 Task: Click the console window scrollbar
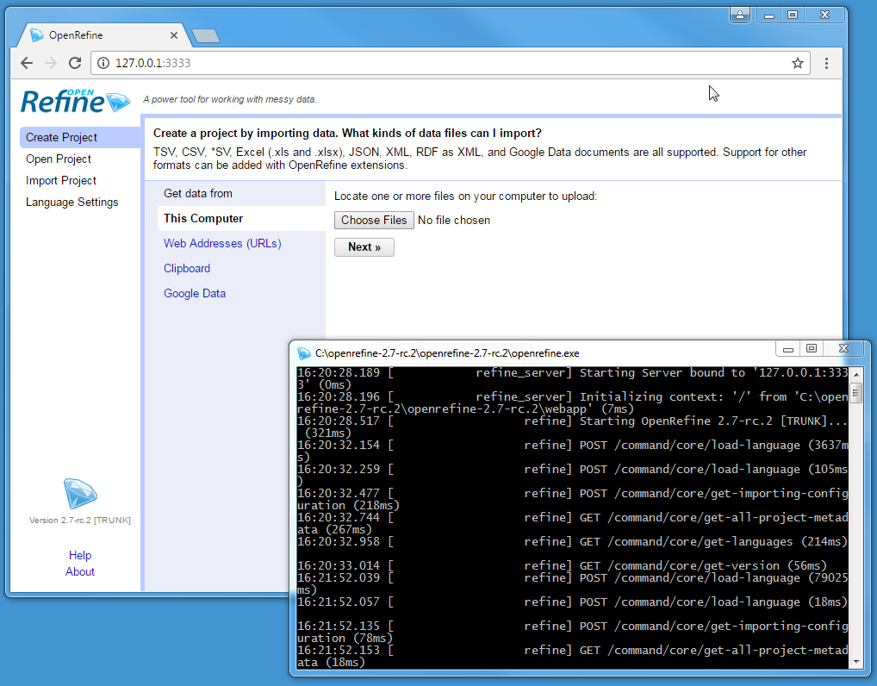[x=855, y=393]
